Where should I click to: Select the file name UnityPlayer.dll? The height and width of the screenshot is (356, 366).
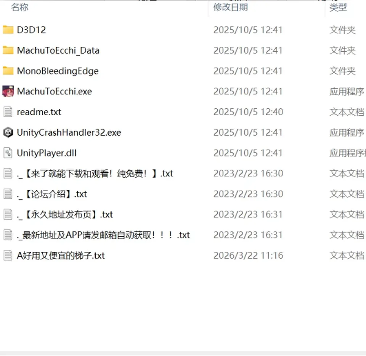[x=47, y=153]
